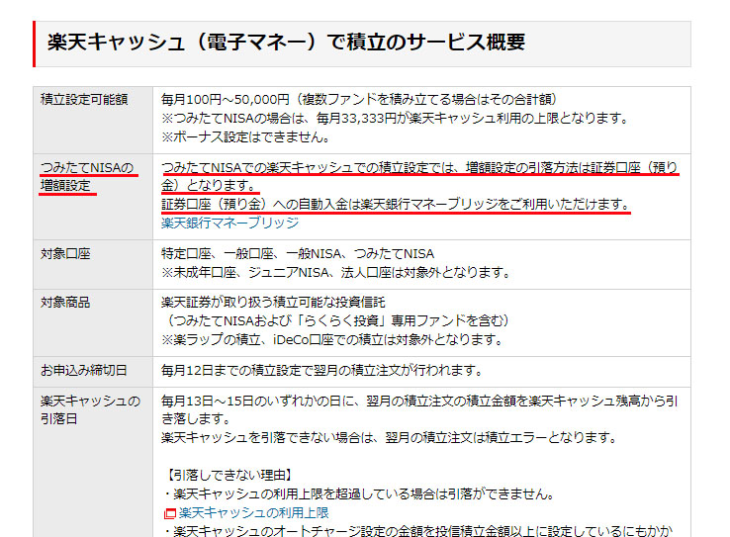
Task: Click the つみたてNISAの増額設定 row header
Action: pos(87,176)
